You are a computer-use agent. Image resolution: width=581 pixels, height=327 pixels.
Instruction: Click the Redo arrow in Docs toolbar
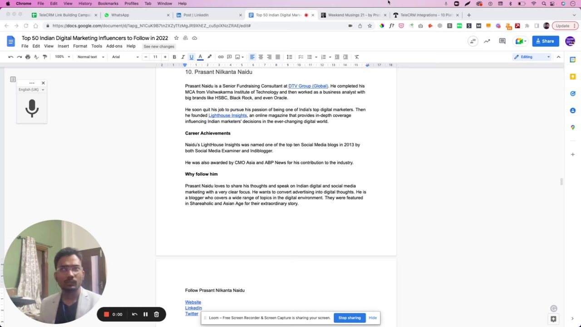(x=19, y=57)
